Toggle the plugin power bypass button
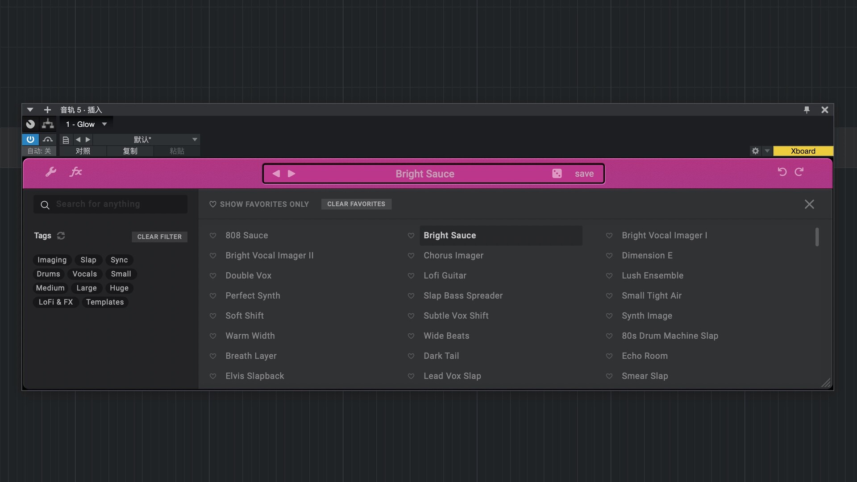 point(30,139)
